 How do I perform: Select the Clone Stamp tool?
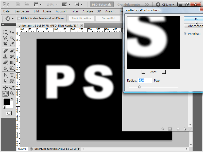point(5,56)
